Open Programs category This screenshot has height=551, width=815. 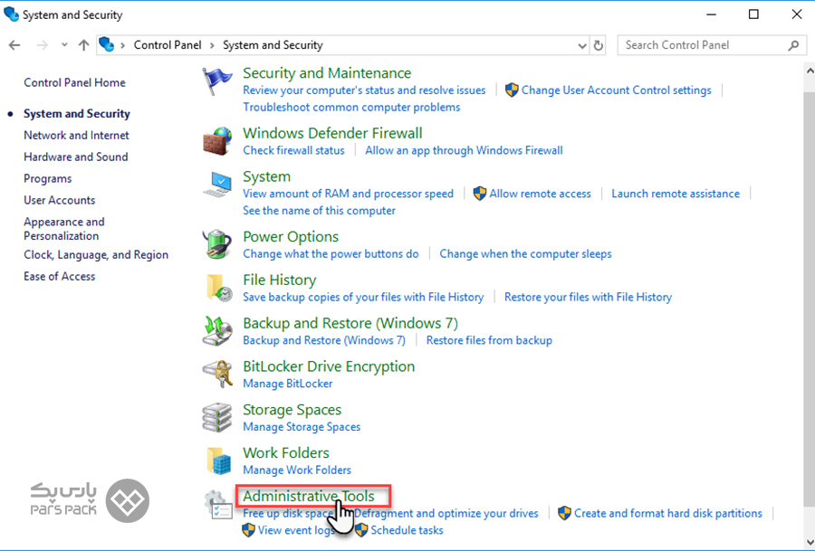click(47, 178)
